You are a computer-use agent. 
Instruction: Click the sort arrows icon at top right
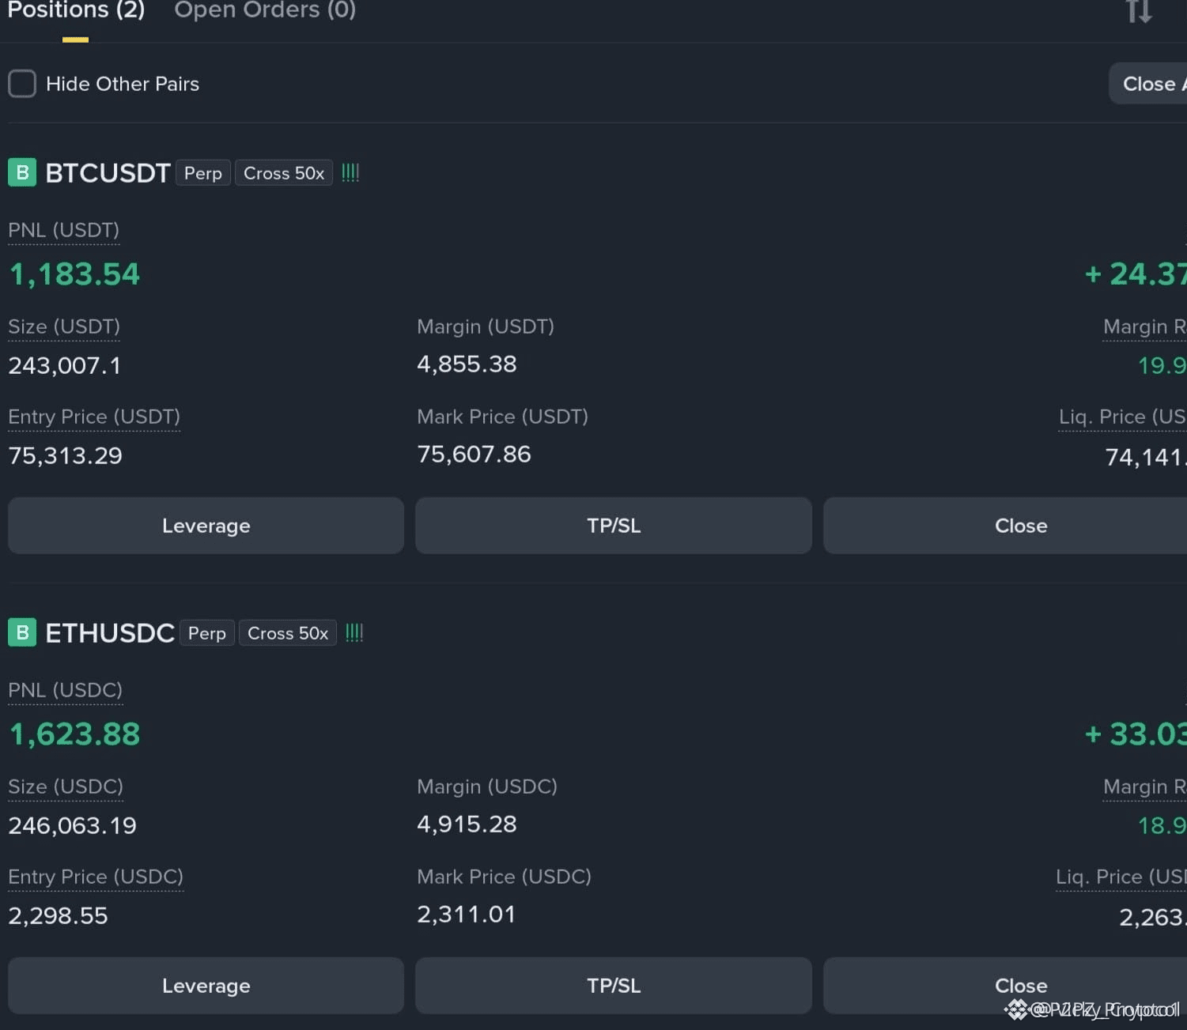pos(1139,11)
